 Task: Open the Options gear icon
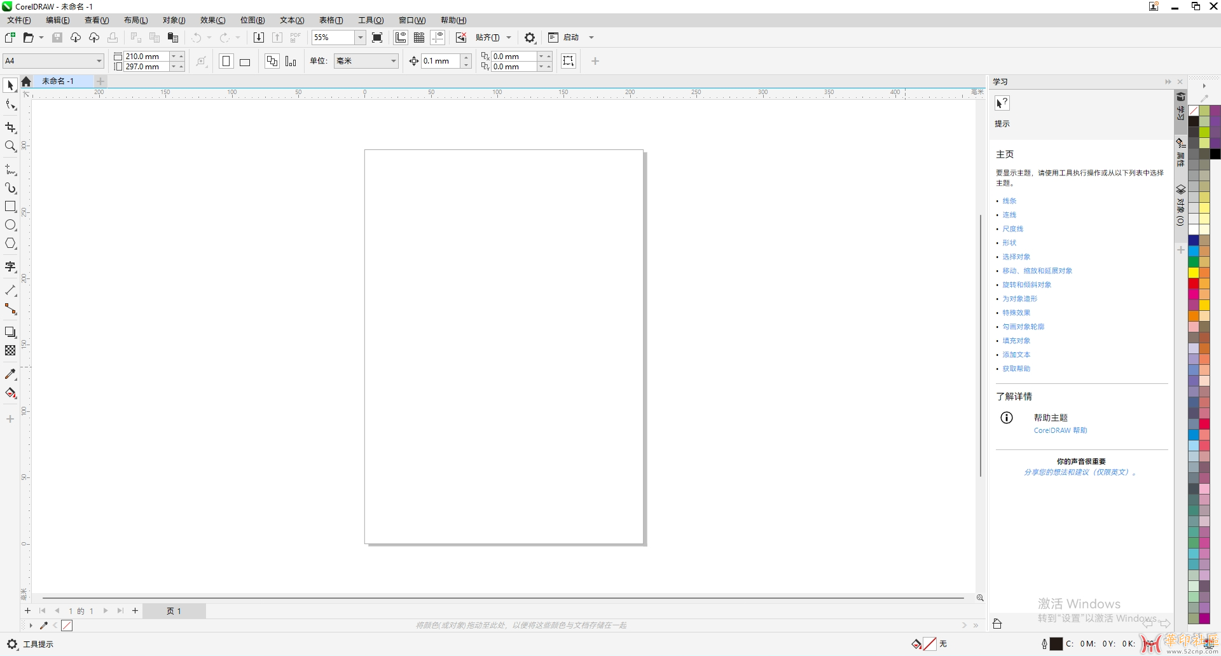click(530, 38)
